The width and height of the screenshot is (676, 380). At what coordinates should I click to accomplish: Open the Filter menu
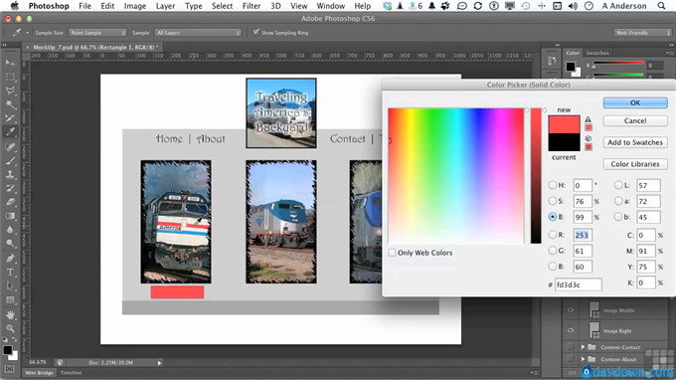tap(252, 6)
